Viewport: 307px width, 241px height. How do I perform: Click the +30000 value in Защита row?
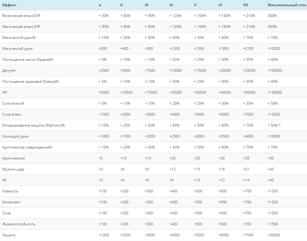click(274, 235)
